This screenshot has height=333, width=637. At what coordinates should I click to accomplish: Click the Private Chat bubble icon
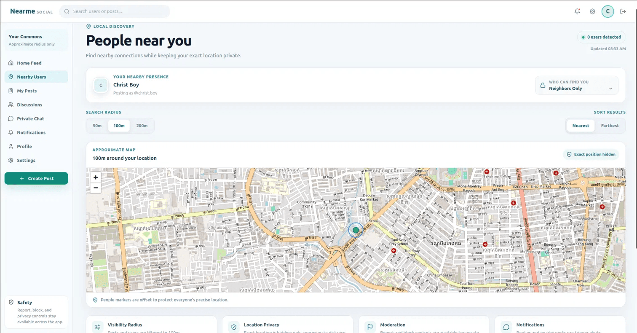pyautogui.click(x=11, y=118)
